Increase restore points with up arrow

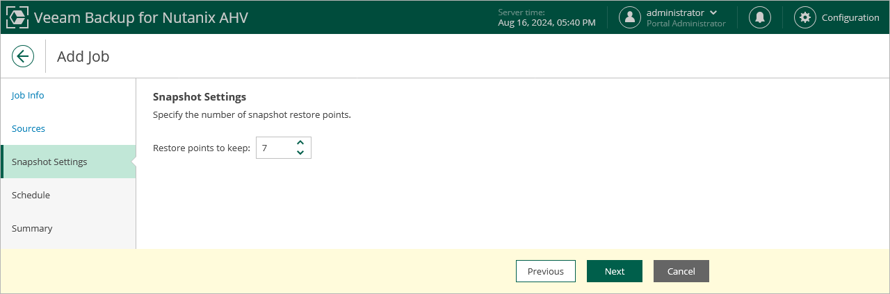300,142
